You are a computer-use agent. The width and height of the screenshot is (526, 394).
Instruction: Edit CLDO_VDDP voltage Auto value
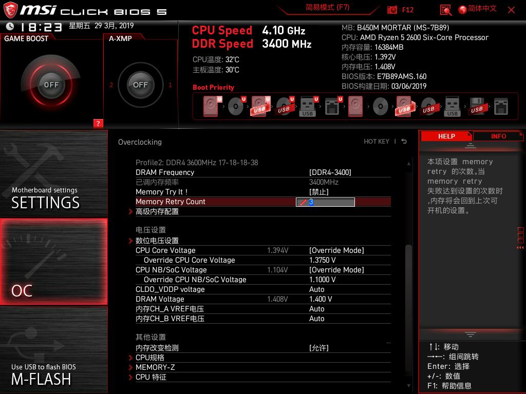coord(316,289)
